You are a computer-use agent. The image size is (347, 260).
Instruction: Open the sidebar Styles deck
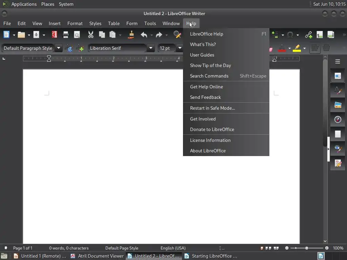[338, 90]
